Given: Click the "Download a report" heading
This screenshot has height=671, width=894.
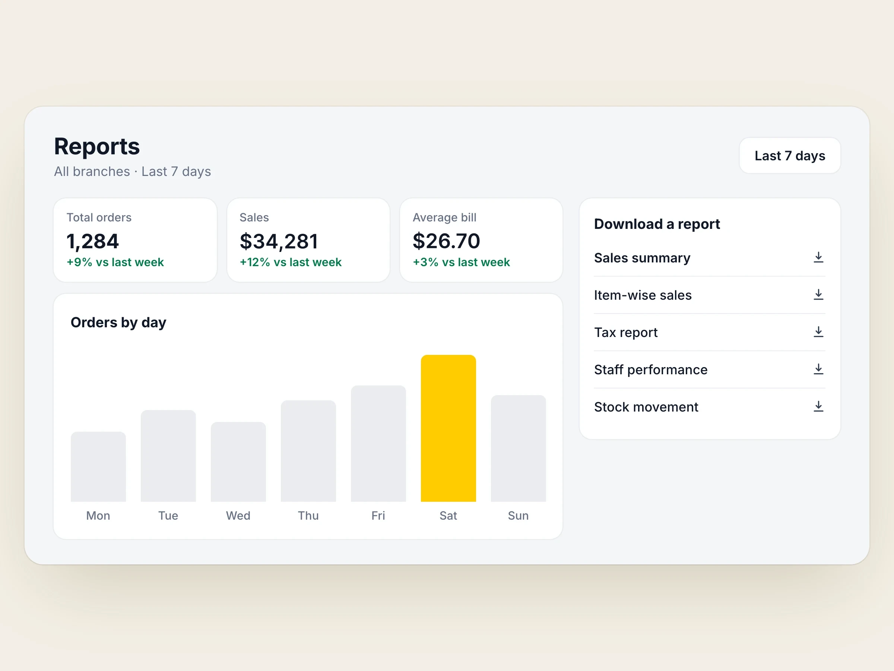Looking at the screenshot, I should (x=657, y=224).
